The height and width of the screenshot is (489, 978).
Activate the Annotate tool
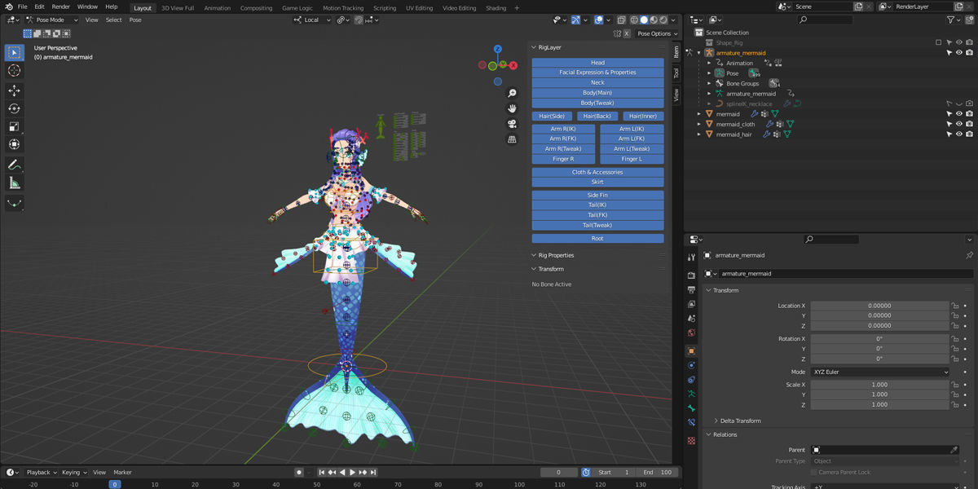14,165
